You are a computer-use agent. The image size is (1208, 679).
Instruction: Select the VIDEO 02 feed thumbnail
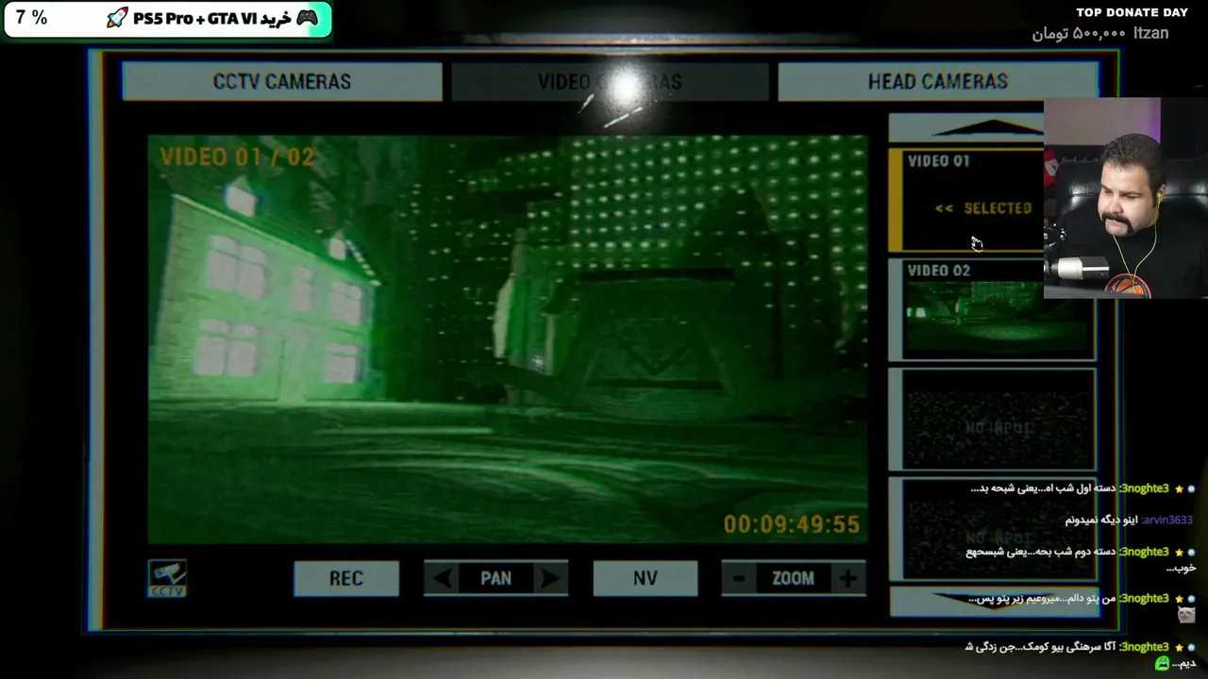click(x=992, y=309)
